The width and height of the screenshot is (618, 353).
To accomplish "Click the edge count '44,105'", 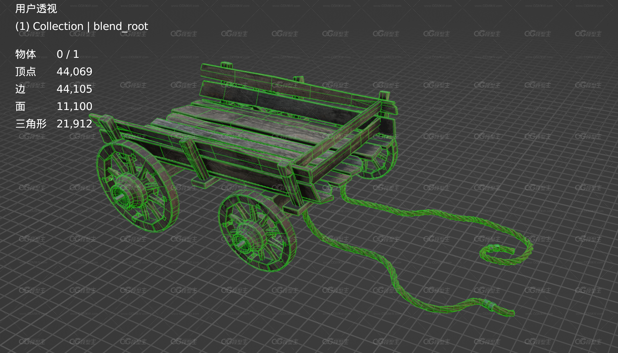I will (74, 89).
